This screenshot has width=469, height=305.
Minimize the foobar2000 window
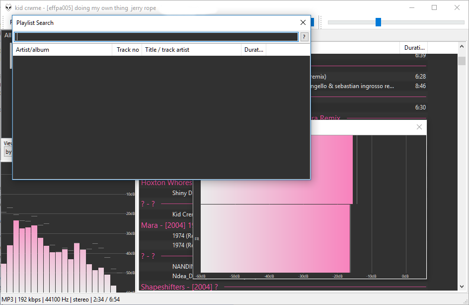(x=412, y=8)
